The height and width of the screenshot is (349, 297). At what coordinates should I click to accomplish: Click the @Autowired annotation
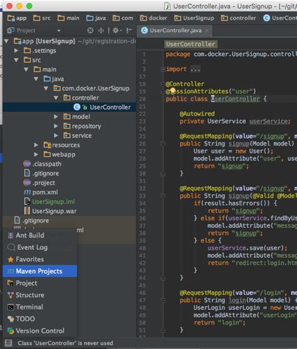(197, 114)
